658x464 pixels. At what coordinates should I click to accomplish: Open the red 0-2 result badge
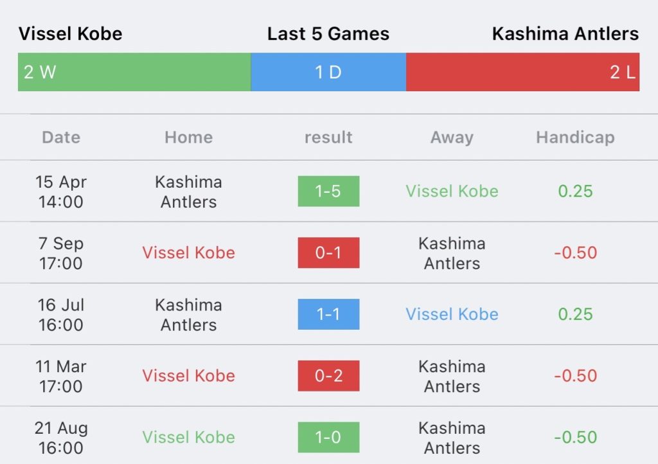328,376
